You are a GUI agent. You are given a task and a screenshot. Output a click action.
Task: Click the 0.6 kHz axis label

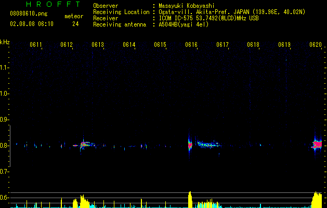pos(4,198)
